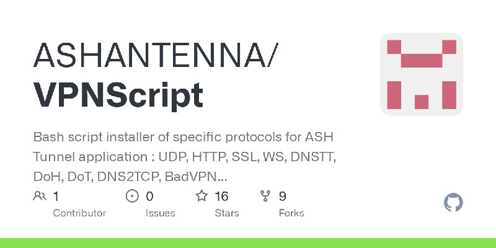Click the fork branch icon
The width and height of the screenshot is (496, 248).
(x=265, y=196)
